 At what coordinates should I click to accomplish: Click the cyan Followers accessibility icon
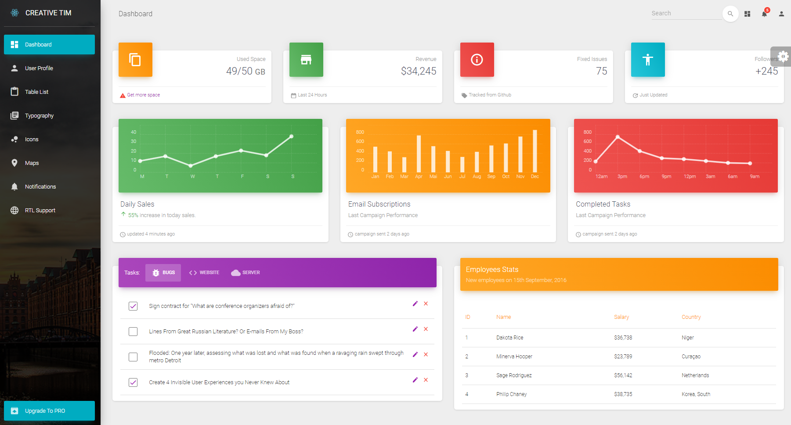(648, 60)
